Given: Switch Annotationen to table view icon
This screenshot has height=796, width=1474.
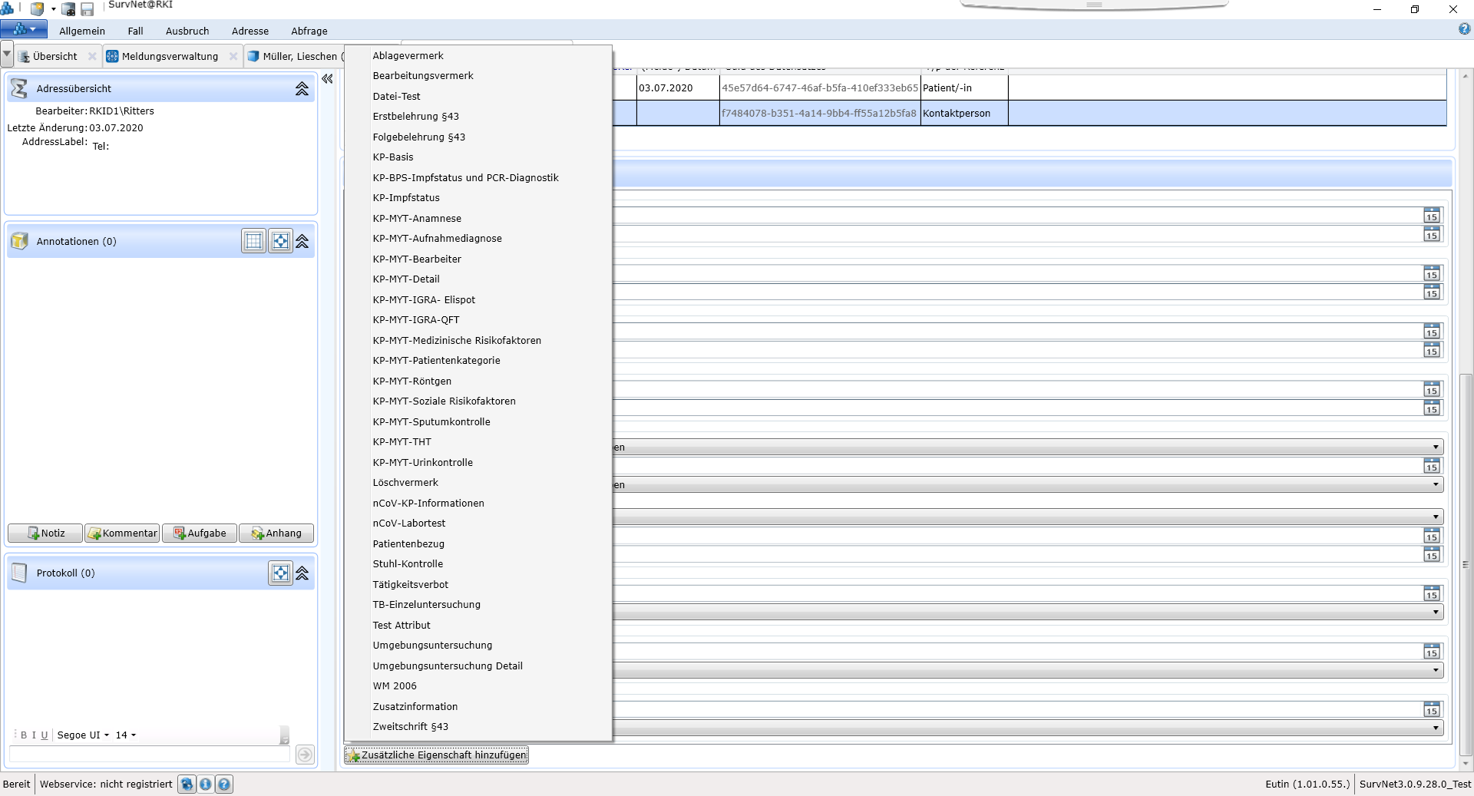Looking at the screenshot, I should [253, 241].
